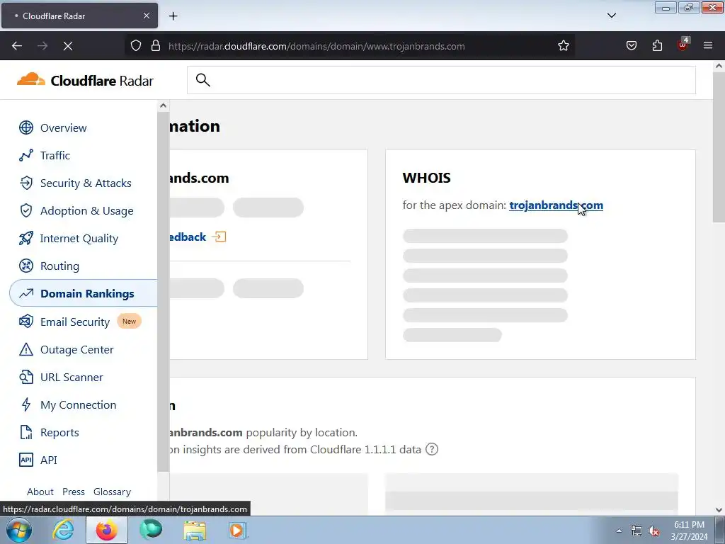
Task: Click the API icon in sidebar
Action: [26, 460]
